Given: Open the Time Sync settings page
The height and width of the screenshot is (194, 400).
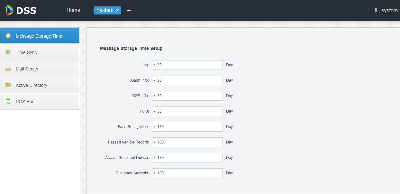Looking at the screenshot, I should tap(26, 52).
